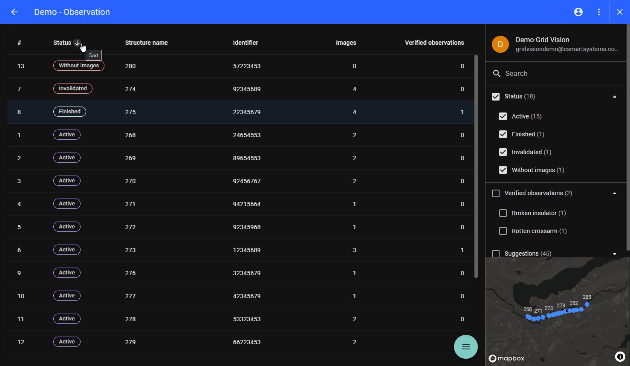The height and width of the screenshot is (366, 630).
Task: Click the table vertical scrollbar
Action: pos(476,166)
